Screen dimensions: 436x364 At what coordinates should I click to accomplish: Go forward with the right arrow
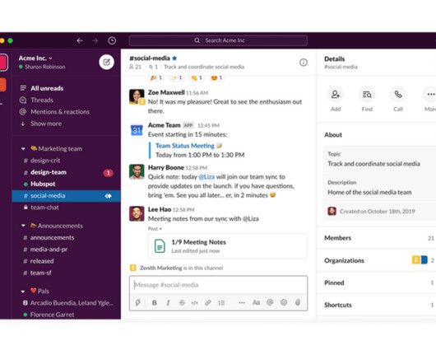click(95, 40)
